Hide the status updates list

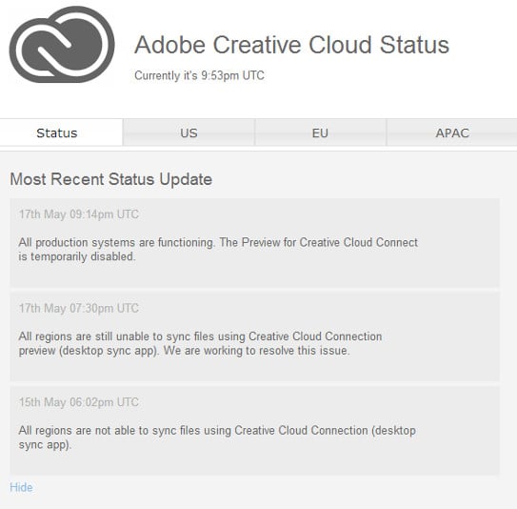[x=21, y=487]
